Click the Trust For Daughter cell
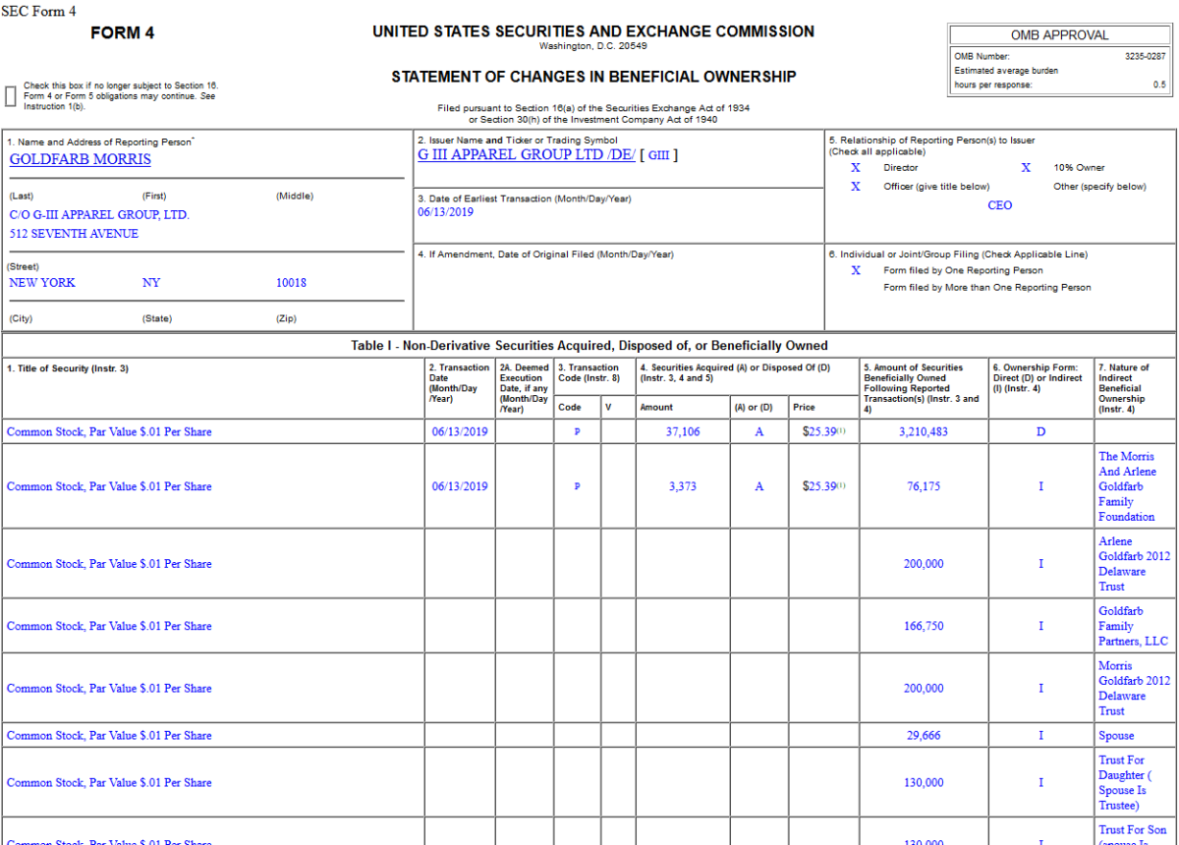Image resolution: width=1179 pixels, height=845 pixels. point(1134,782)
